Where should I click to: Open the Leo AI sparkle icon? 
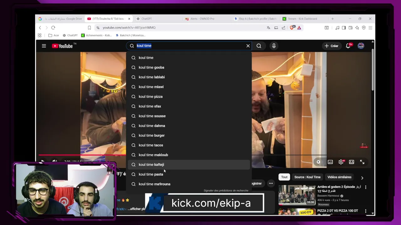pos(357,28)
